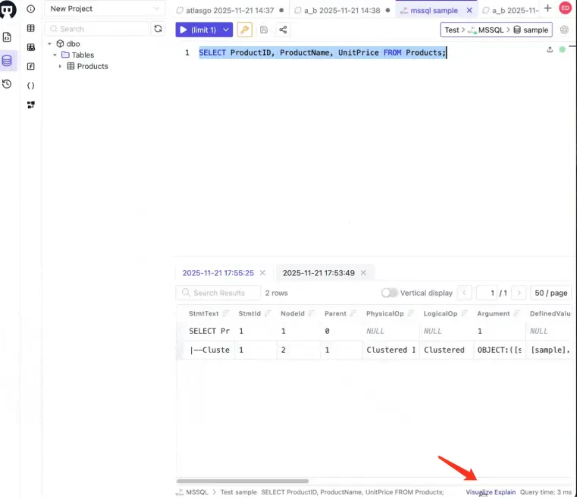This screenshot has height=499, width=577.
Task: Collapse the dbo schema node
Action: click(x=50, y=44)
